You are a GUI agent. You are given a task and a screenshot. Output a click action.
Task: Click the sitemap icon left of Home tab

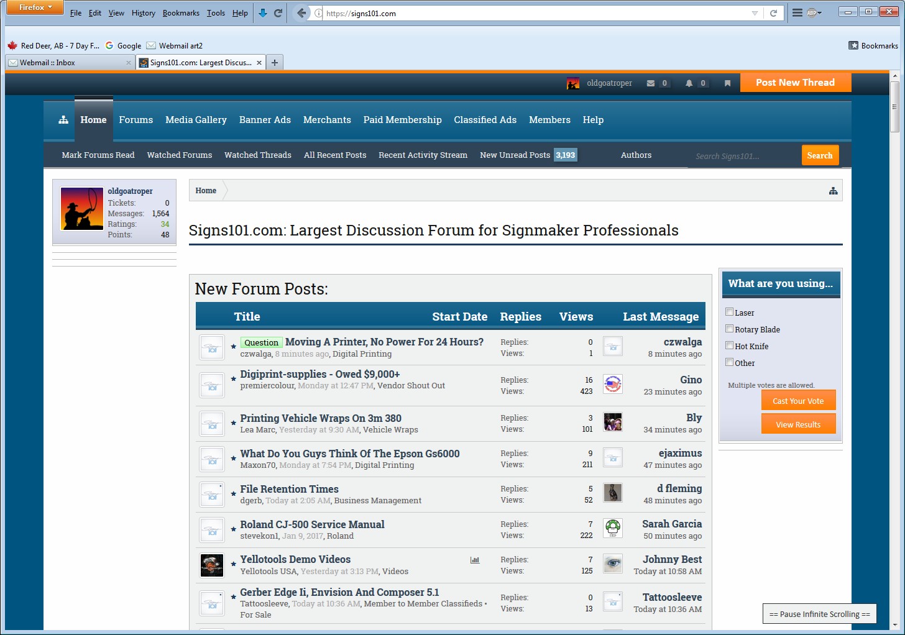63,120
